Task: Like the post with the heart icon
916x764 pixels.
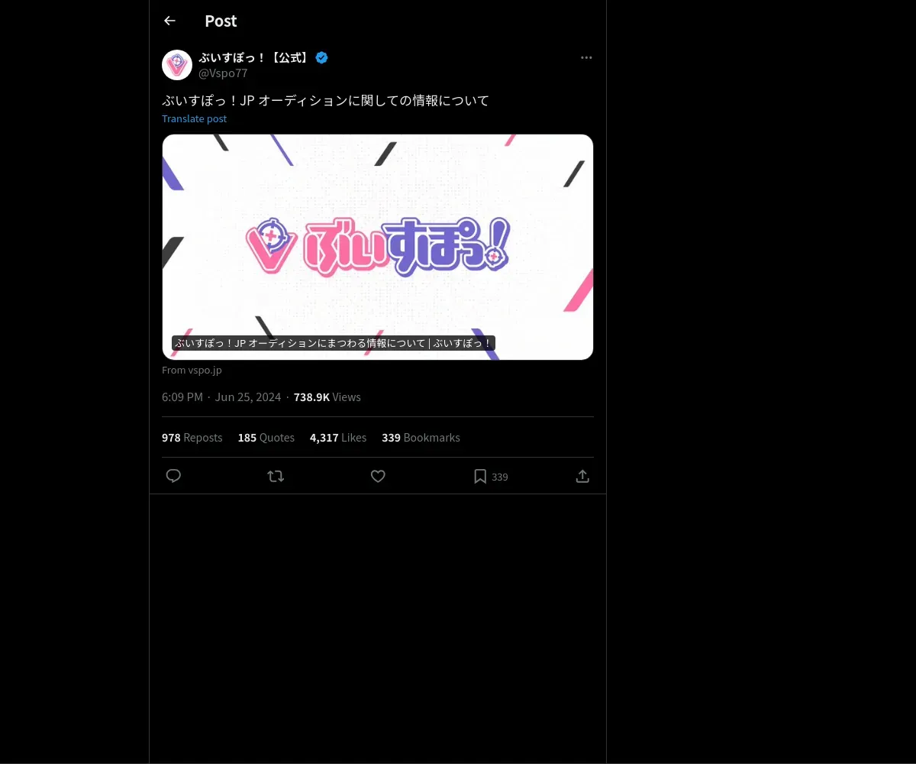Action: [378, 476]
